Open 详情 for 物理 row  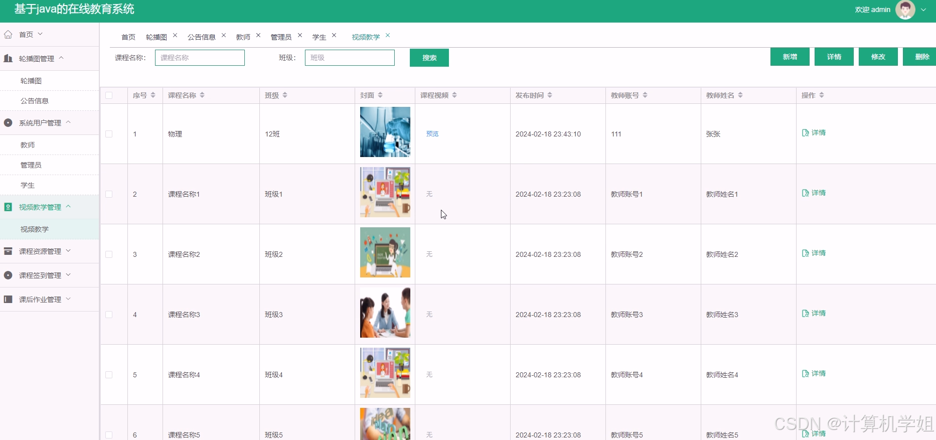click(x=814, y=133)
